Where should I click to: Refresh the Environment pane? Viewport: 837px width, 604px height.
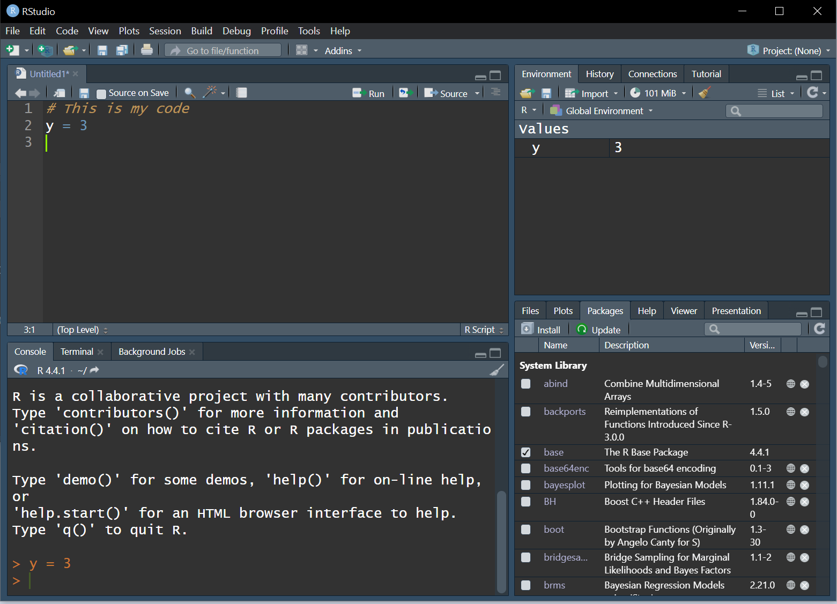(812, 93)
